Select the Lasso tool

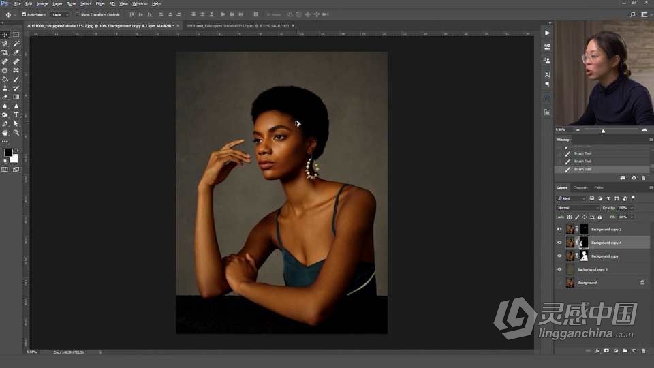coord(5,44)
